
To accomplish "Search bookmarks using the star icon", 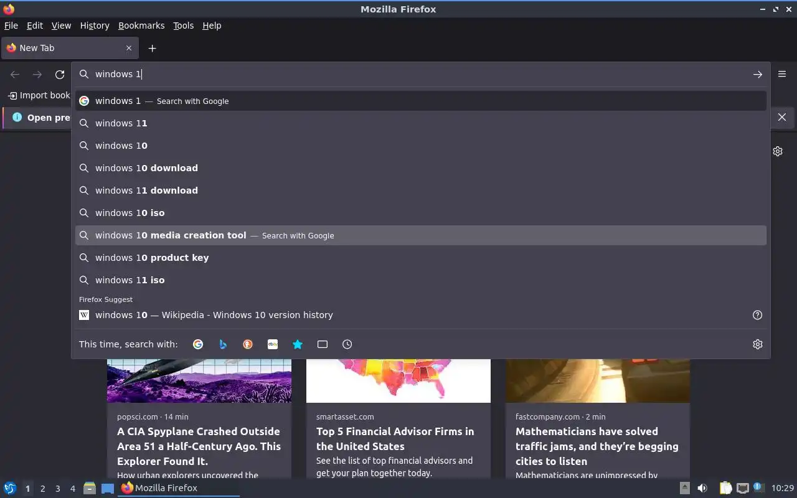I will pyautogui.click(x=298, y=344).
